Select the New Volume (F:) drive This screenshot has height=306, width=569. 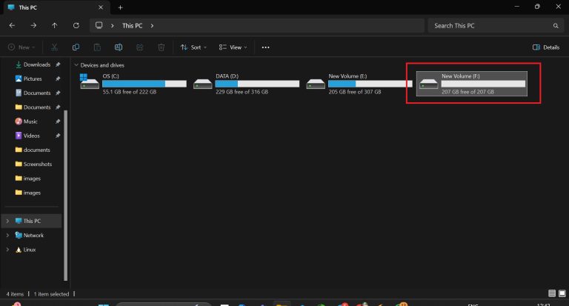(x=472, y=84)
